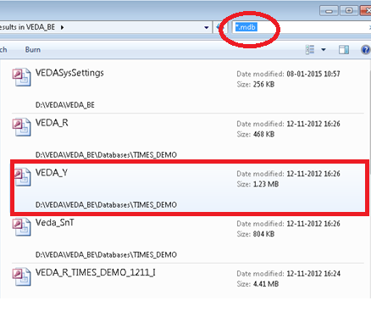371x323 pixels.
Task: Select the VEDA_Y file icon
Action: point(23,177)
